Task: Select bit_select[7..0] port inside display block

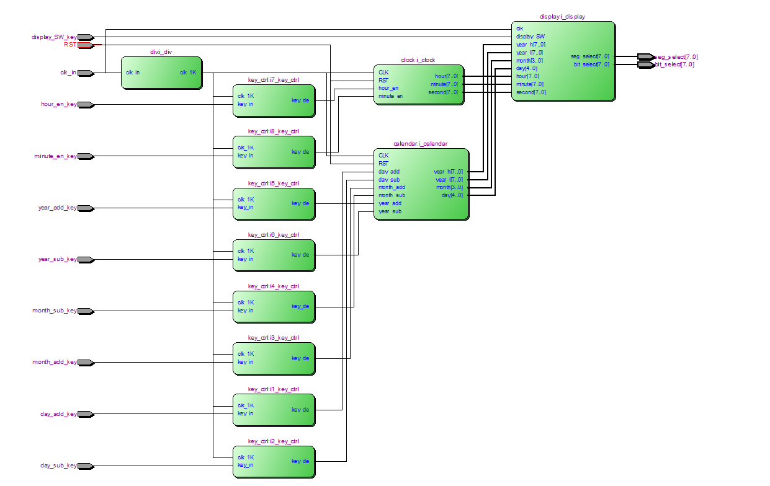Action: click(591, 64)
